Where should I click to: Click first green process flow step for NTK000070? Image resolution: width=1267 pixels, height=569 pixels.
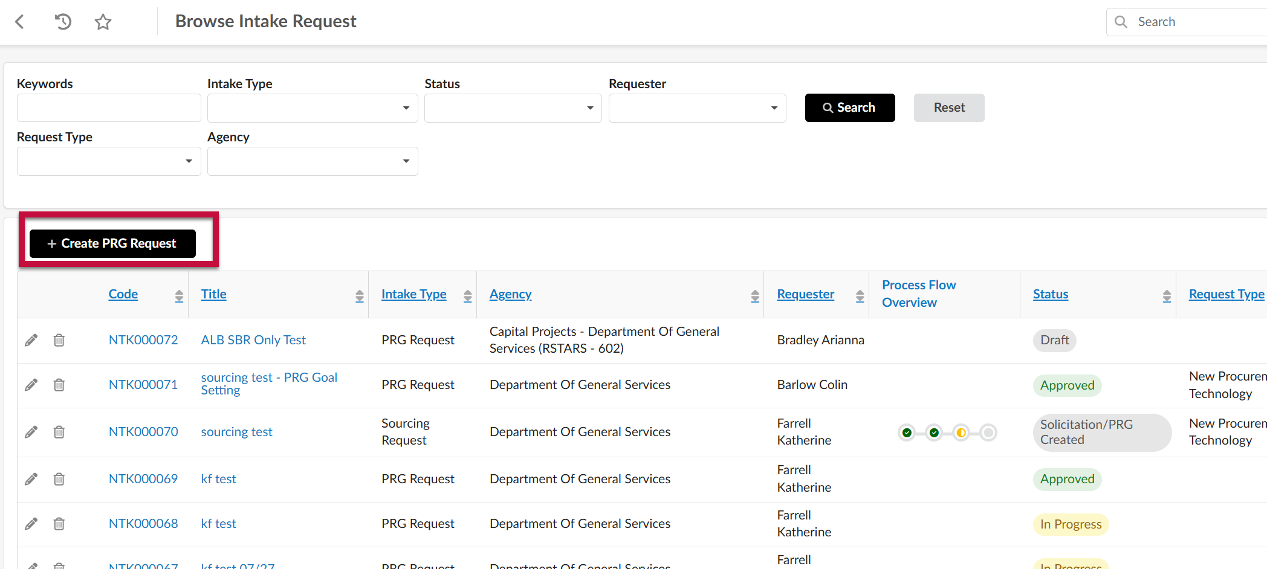(907, 432)
